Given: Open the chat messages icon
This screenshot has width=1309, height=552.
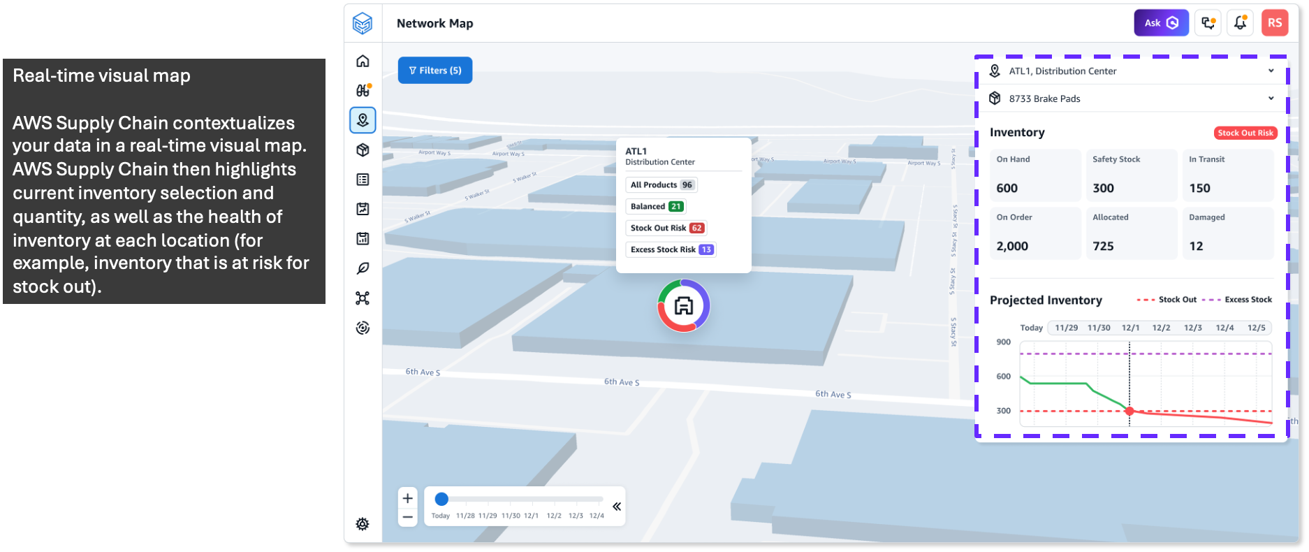Looking at the screenshot, I should 1208,23.
